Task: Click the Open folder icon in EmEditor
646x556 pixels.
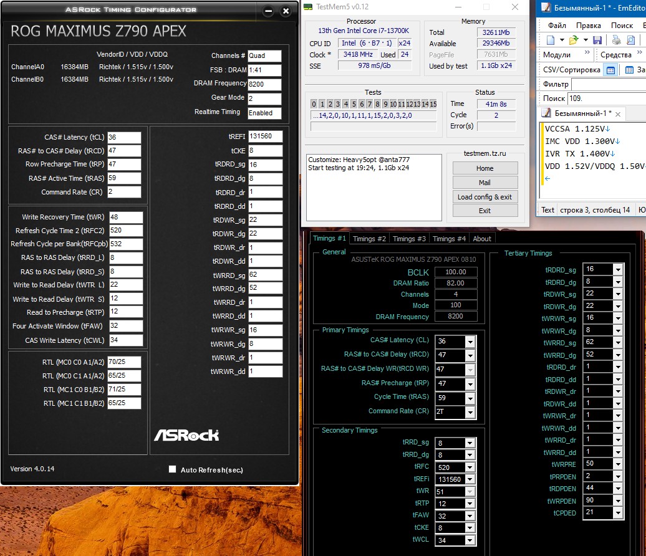Action: pos(574,40)
